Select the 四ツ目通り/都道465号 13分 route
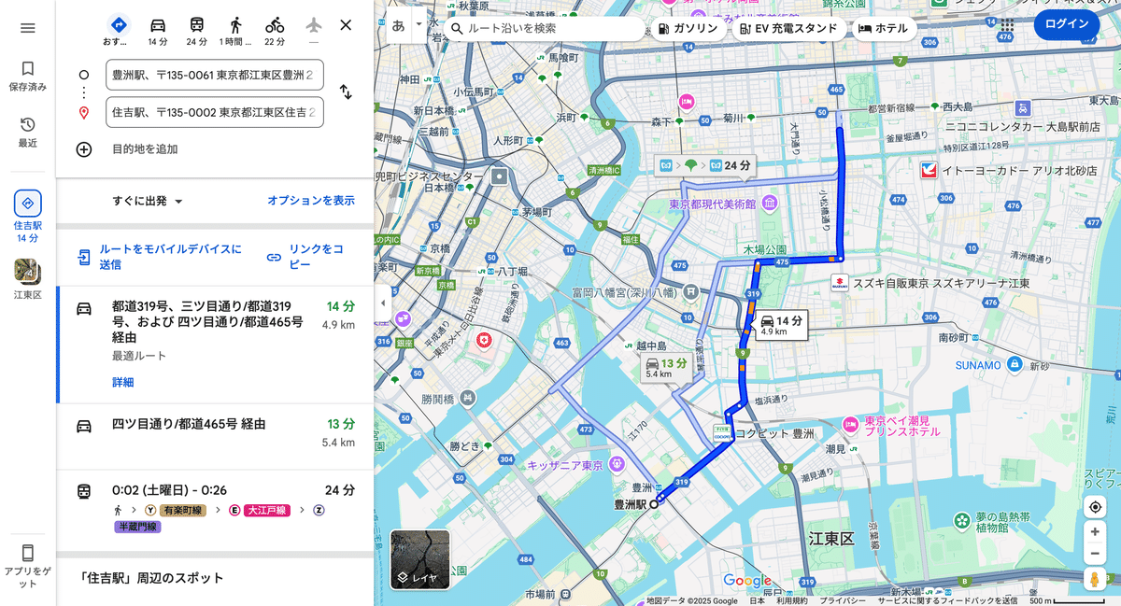 click(x=215, y=436)
